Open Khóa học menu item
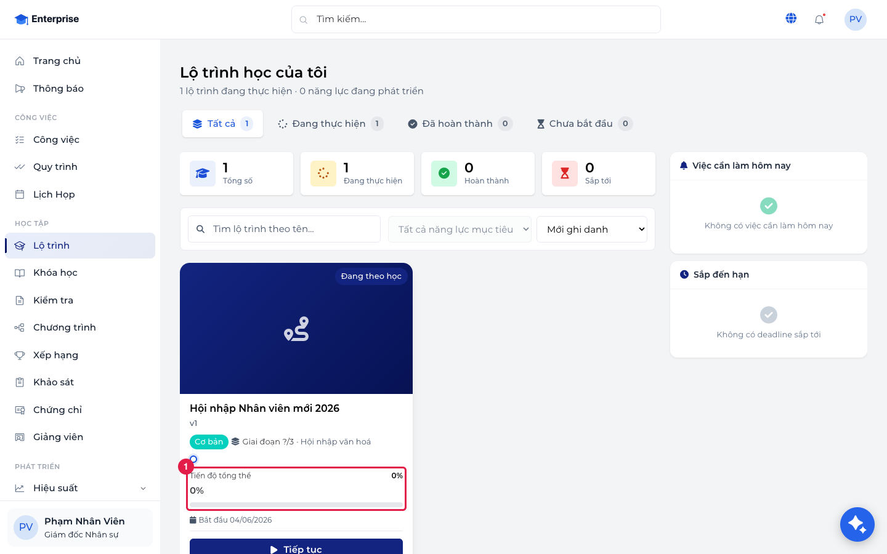The width and height of the screenshot is (887, 554). [80, 273]
